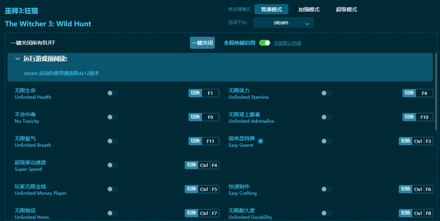Turn on Unlimited Stamina toggle
Image resolution: width=440 pixels, height=221 pixels.
coord(326,93)
